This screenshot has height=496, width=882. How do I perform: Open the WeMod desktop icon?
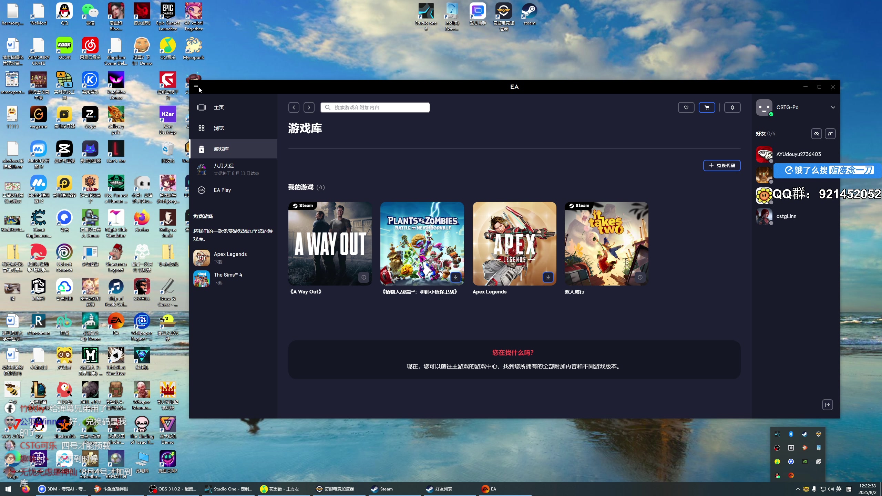point(39,14)
